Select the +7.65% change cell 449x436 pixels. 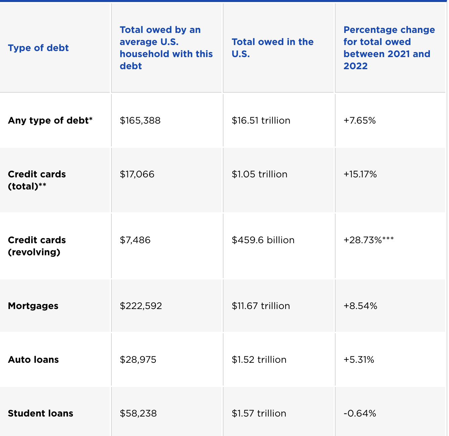click(359, 121)
